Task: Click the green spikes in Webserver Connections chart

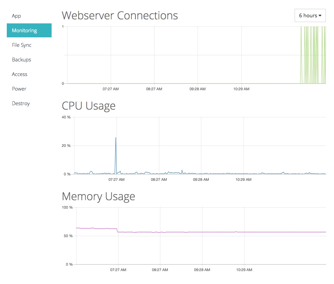Action: pos(313,55)
